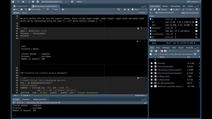Click the find/replace magnifier in editor toolbar
The height and width of the screenshot is (119, 212).
pyautogui.click(x=48, y=10)
